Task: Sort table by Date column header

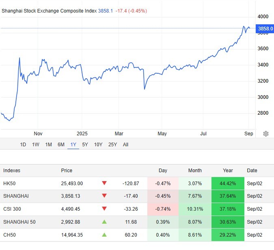Action: 252,171
